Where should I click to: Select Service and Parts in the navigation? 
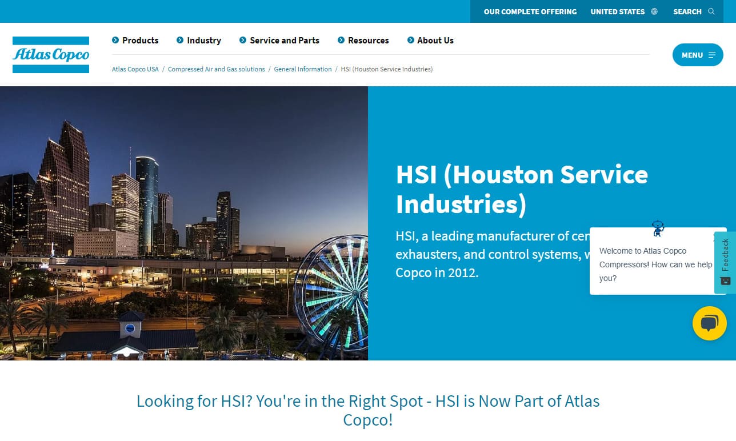(285, 40)
